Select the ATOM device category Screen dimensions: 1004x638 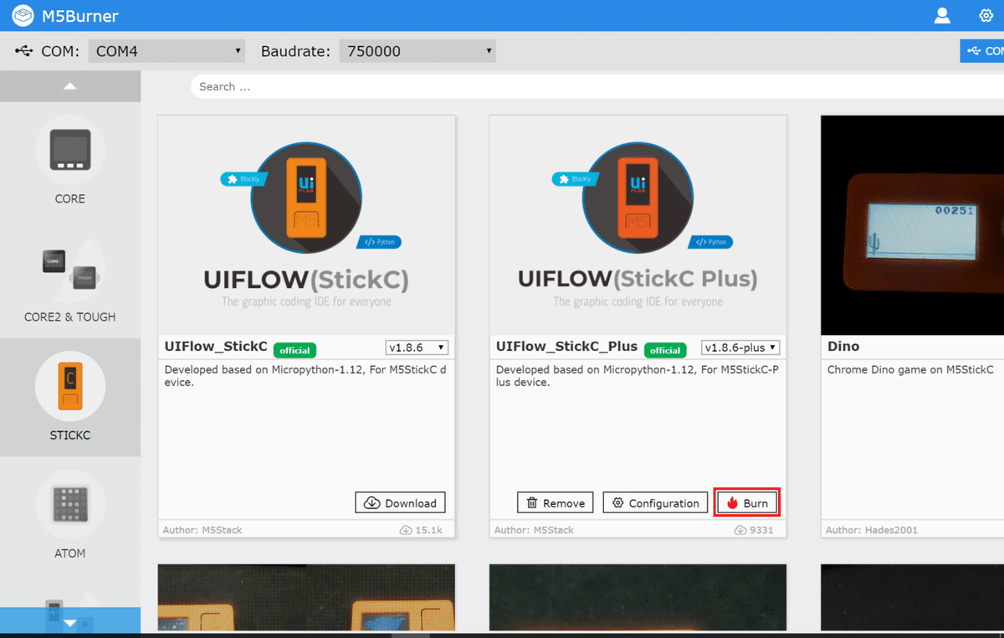click(70, 515)
